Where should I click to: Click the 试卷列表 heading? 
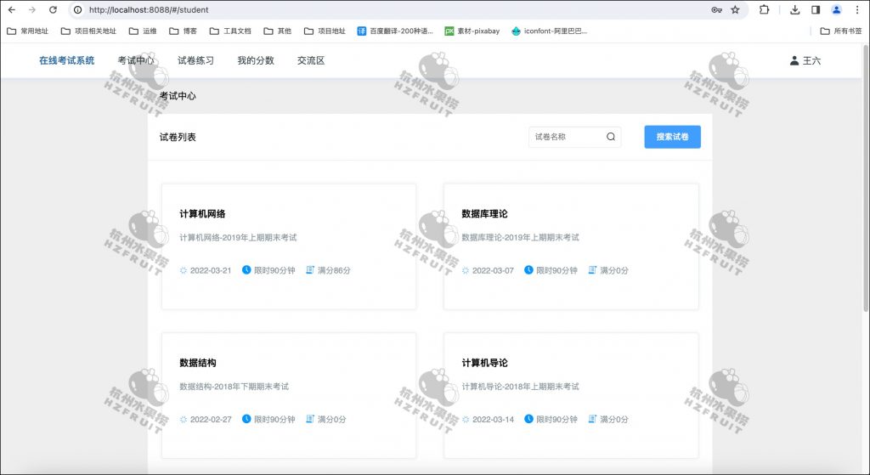[178, 137]
